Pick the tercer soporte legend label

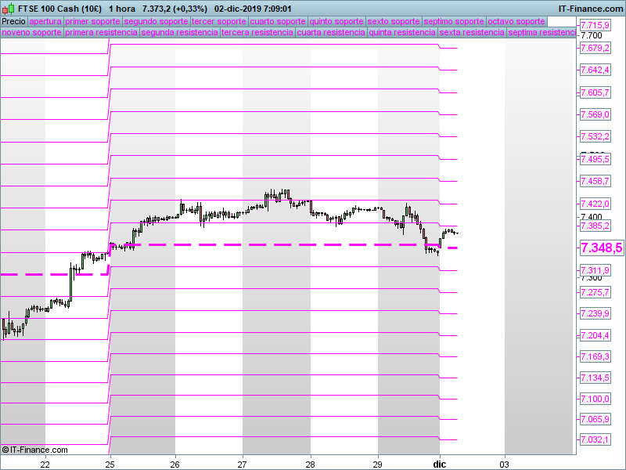click(x=219, y=22)
